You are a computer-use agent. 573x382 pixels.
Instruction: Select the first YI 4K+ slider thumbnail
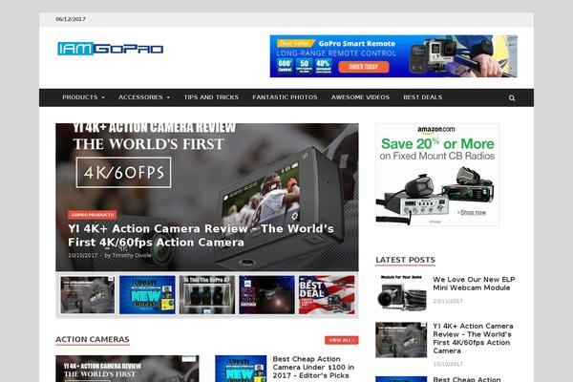pyautogui.click(x=87, y=295)
